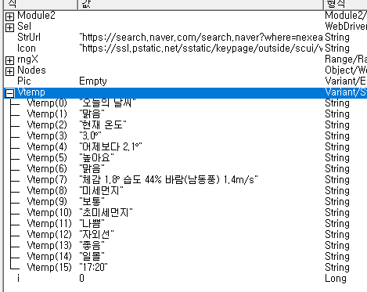The image size is (367, 292).
Task: Click the "오늘의 날씨" value
Action: tap(107, 103)
